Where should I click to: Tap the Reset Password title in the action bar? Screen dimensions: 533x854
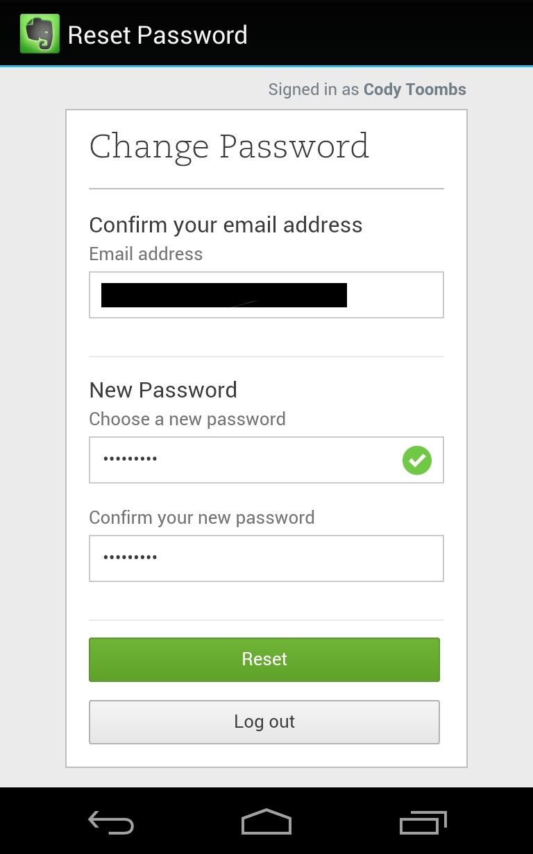pos(158,35)
